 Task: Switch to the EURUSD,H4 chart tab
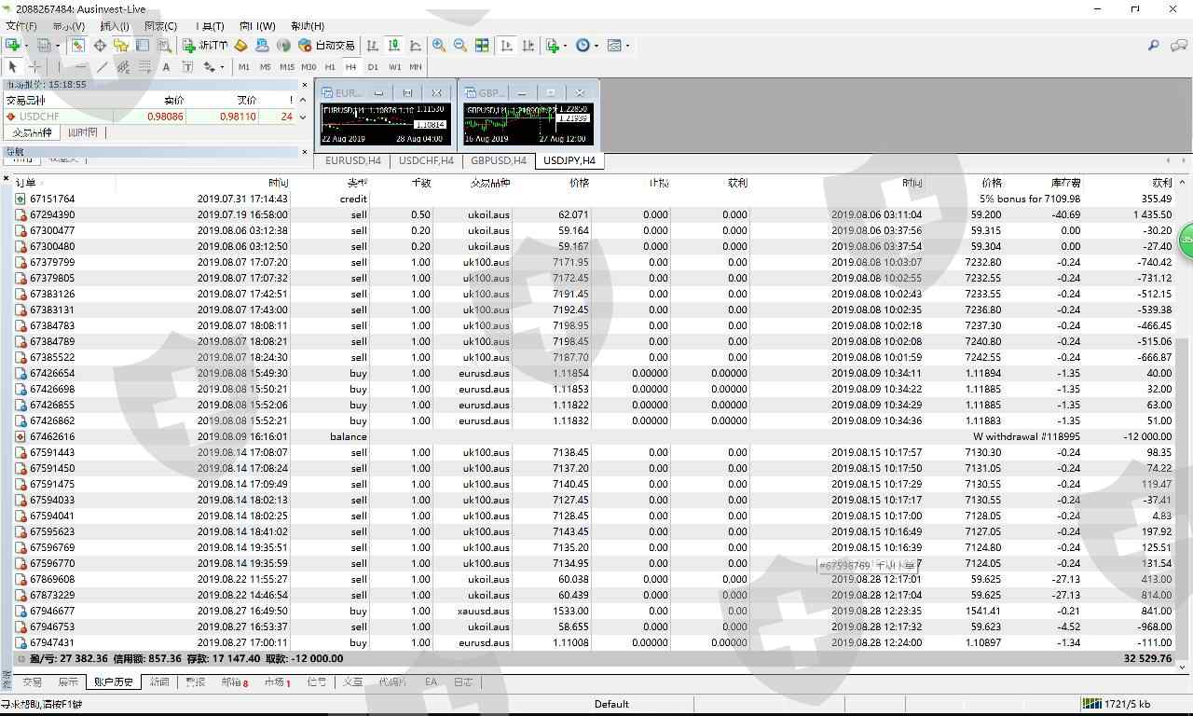[x=352, y=160]
